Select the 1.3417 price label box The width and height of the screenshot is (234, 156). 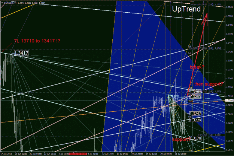(21, 53)
